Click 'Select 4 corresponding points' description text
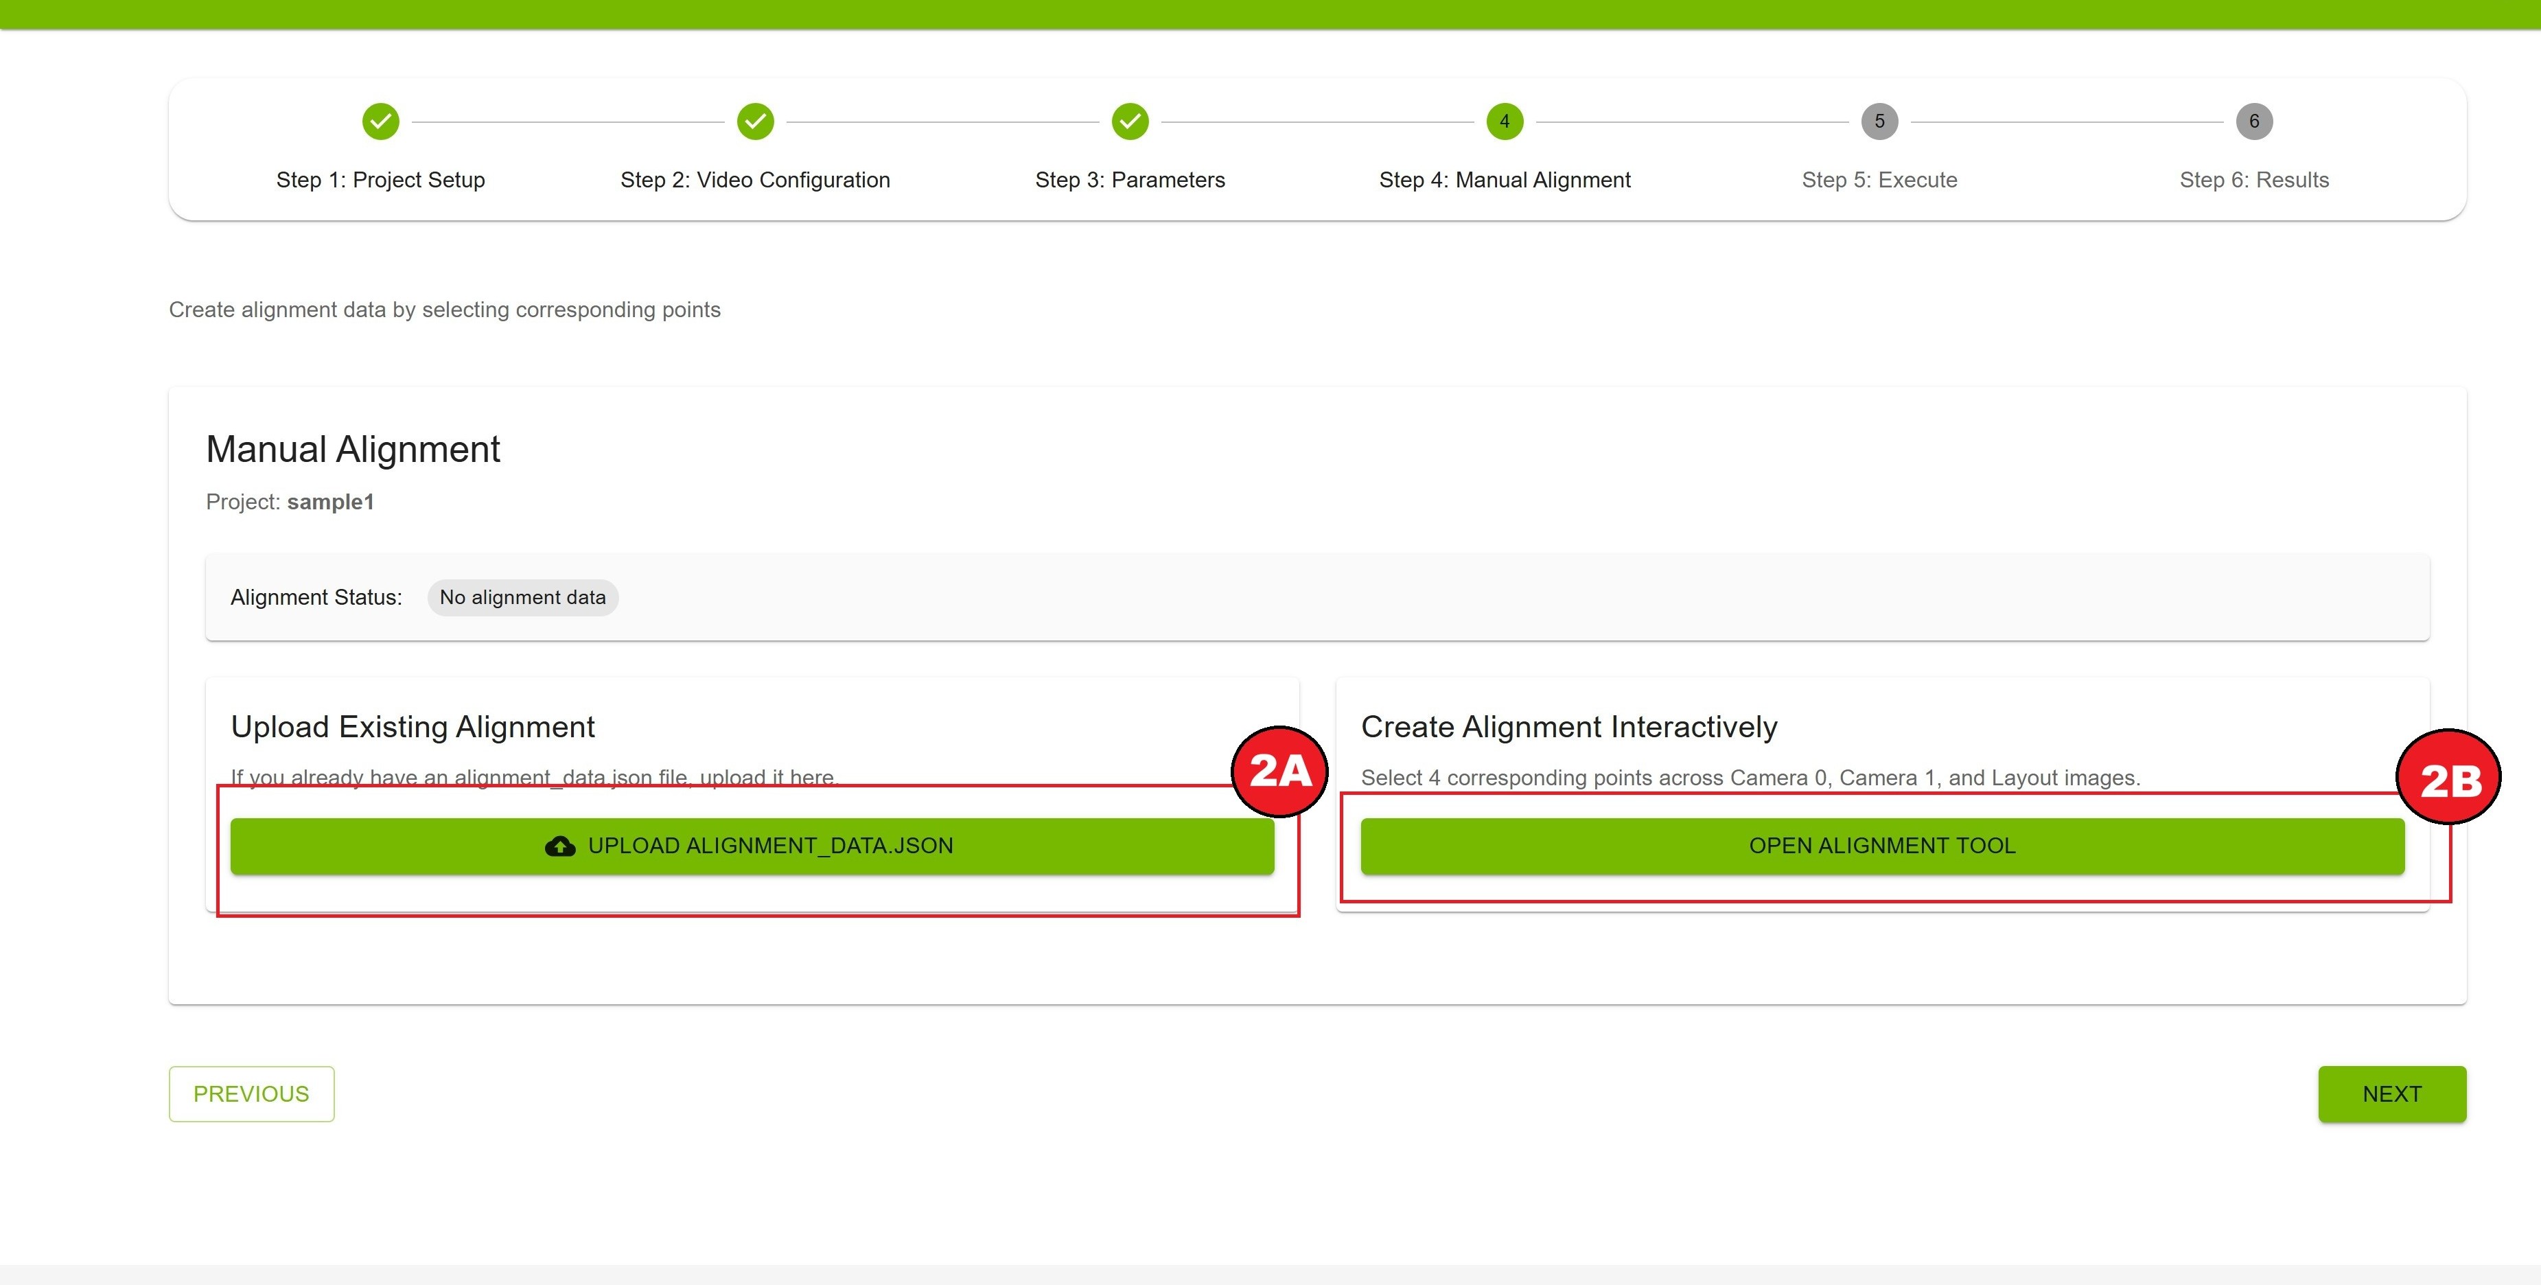This screenshot has width=2541, height=1285. click(x=1751, y=778)
